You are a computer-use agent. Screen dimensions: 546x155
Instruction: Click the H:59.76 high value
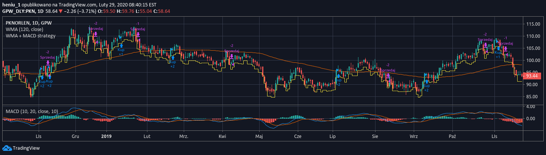coord(126,11)
